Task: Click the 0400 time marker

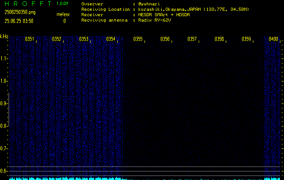Action: pyautogui.click(x=273, y=39)
